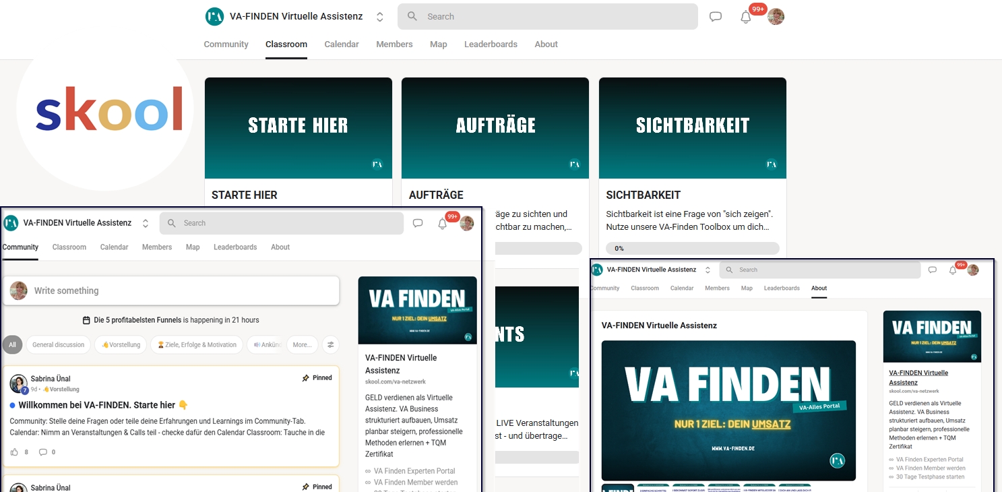Click skool.com/va-netzwerk text in Community sidebar

pos(396,382)
